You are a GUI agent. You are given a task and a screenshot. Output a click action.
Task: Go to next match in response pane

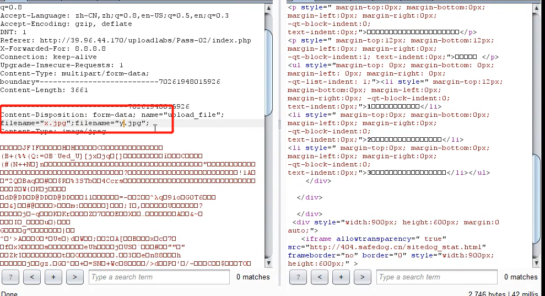[362, 277]
